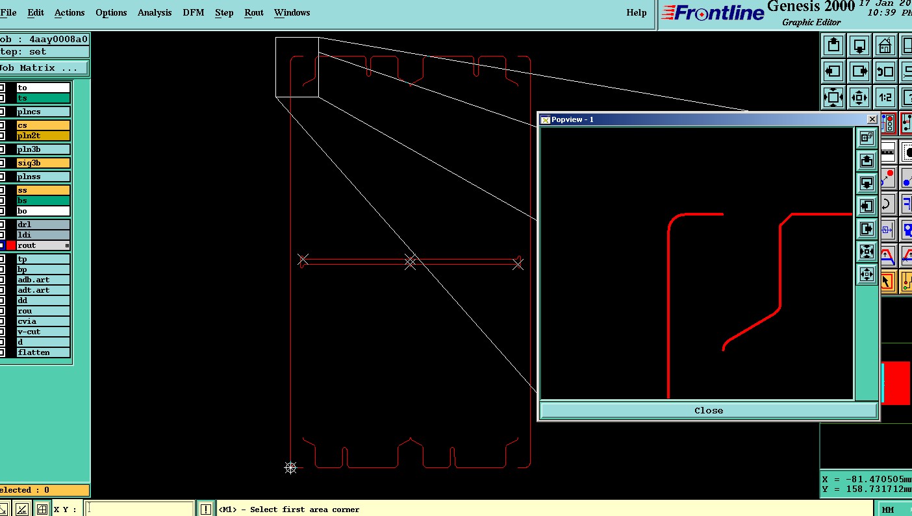Click the rotate arrow tool icon
Viewport: 912px width, 516px height.
point(888,204)
